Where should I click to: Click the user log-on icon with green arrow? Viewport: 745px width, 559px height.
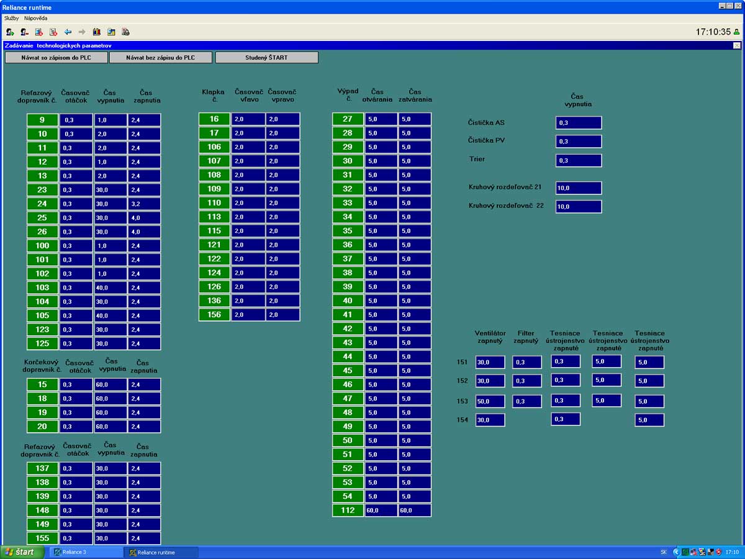10,32
